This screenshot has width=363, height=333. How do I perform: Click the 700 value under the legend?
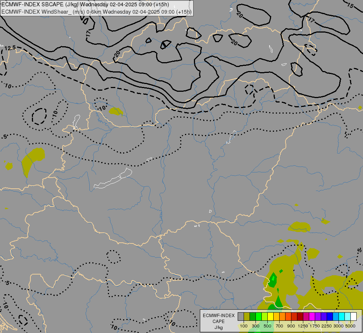tap(280, 326)
